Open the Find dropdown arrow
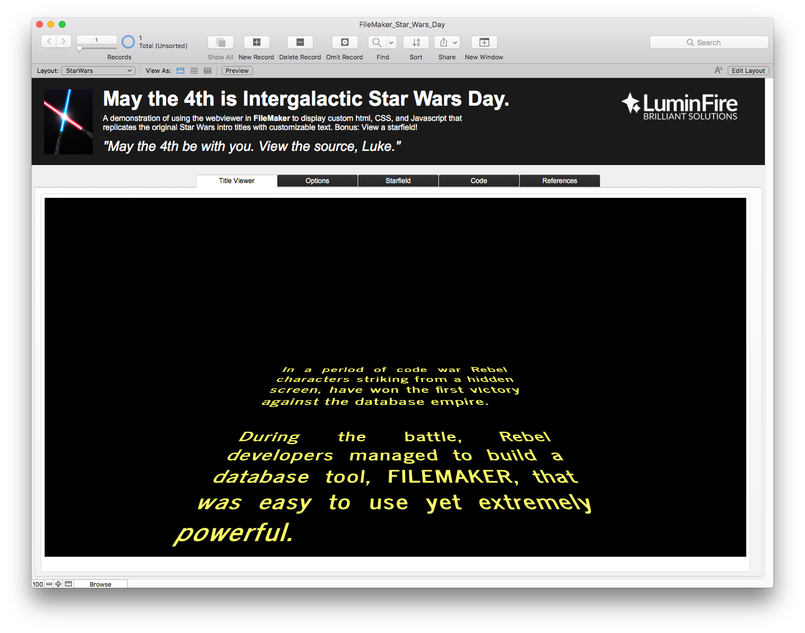This screenshot has height=633, width=805. 391,42
